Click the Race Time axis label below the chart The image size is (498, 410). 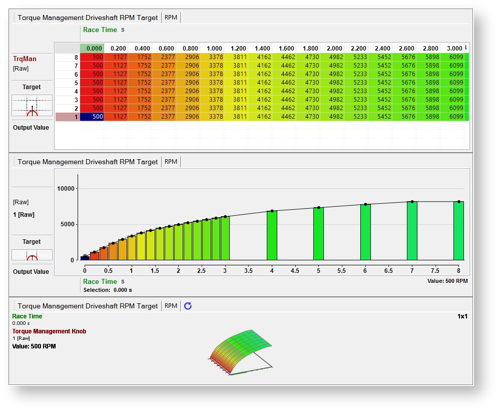coord(100,282)
